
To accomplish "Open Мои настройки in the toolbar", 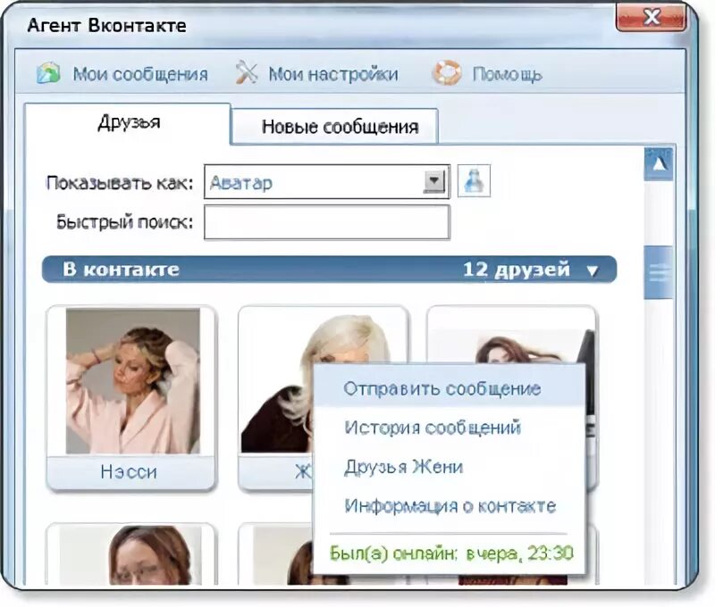I will 333,74.
